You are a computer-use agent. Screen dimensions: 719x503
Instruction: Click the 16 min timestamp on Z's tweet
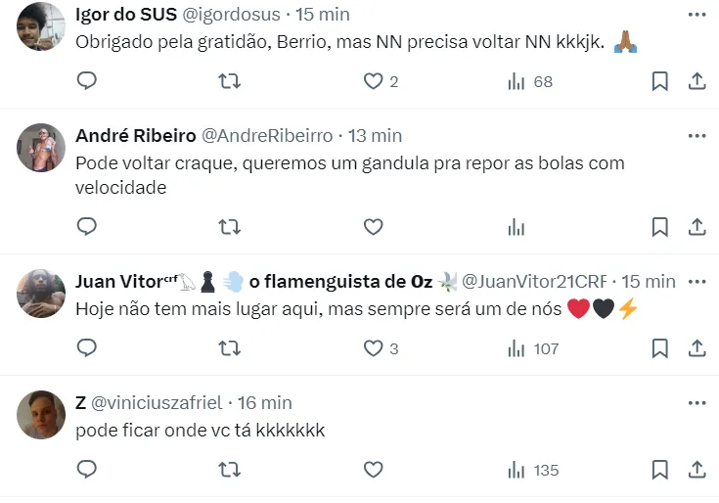coord(264,402)
